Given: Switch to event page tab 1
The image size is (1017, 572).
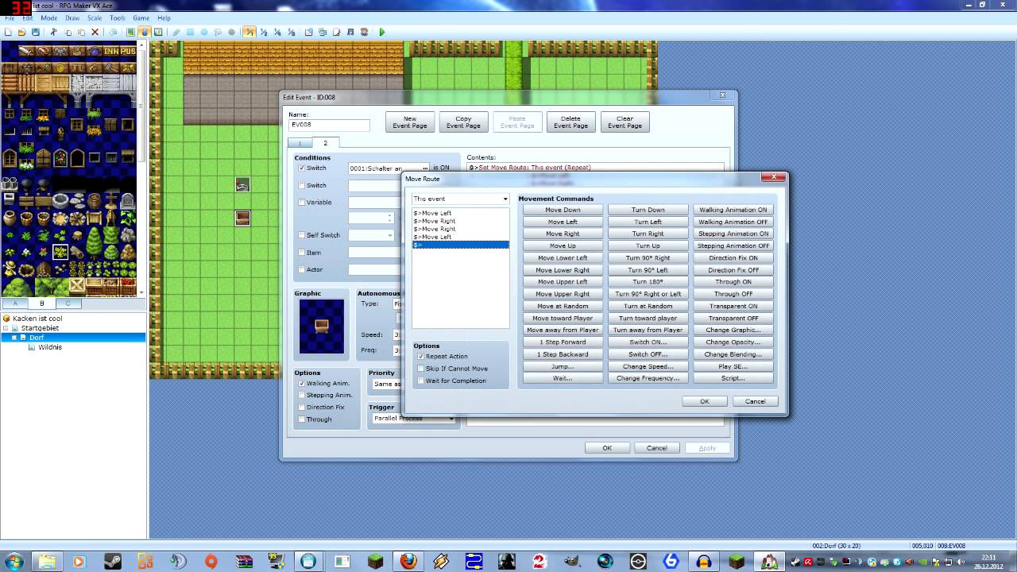Looking at the screenshot, I should coord(300,143).
